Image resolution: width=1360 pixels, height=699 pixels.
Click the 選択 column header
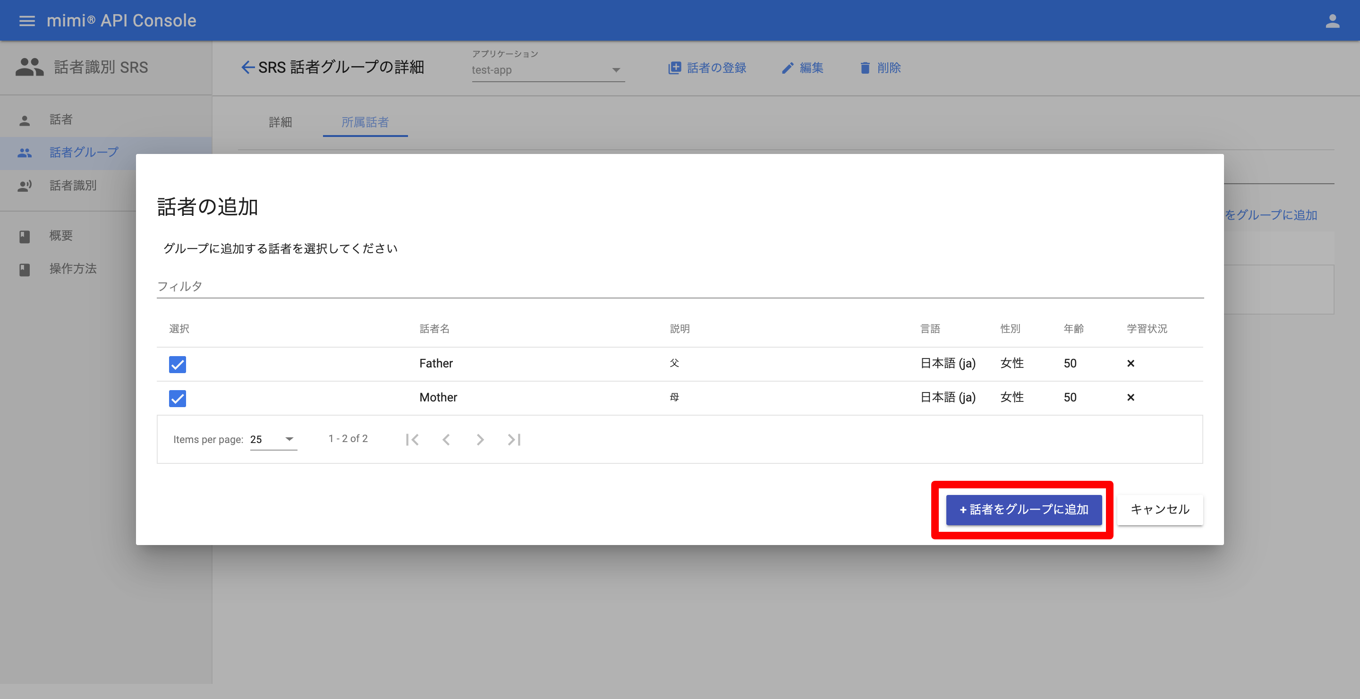pyautogui.click(x=179, y=328)
